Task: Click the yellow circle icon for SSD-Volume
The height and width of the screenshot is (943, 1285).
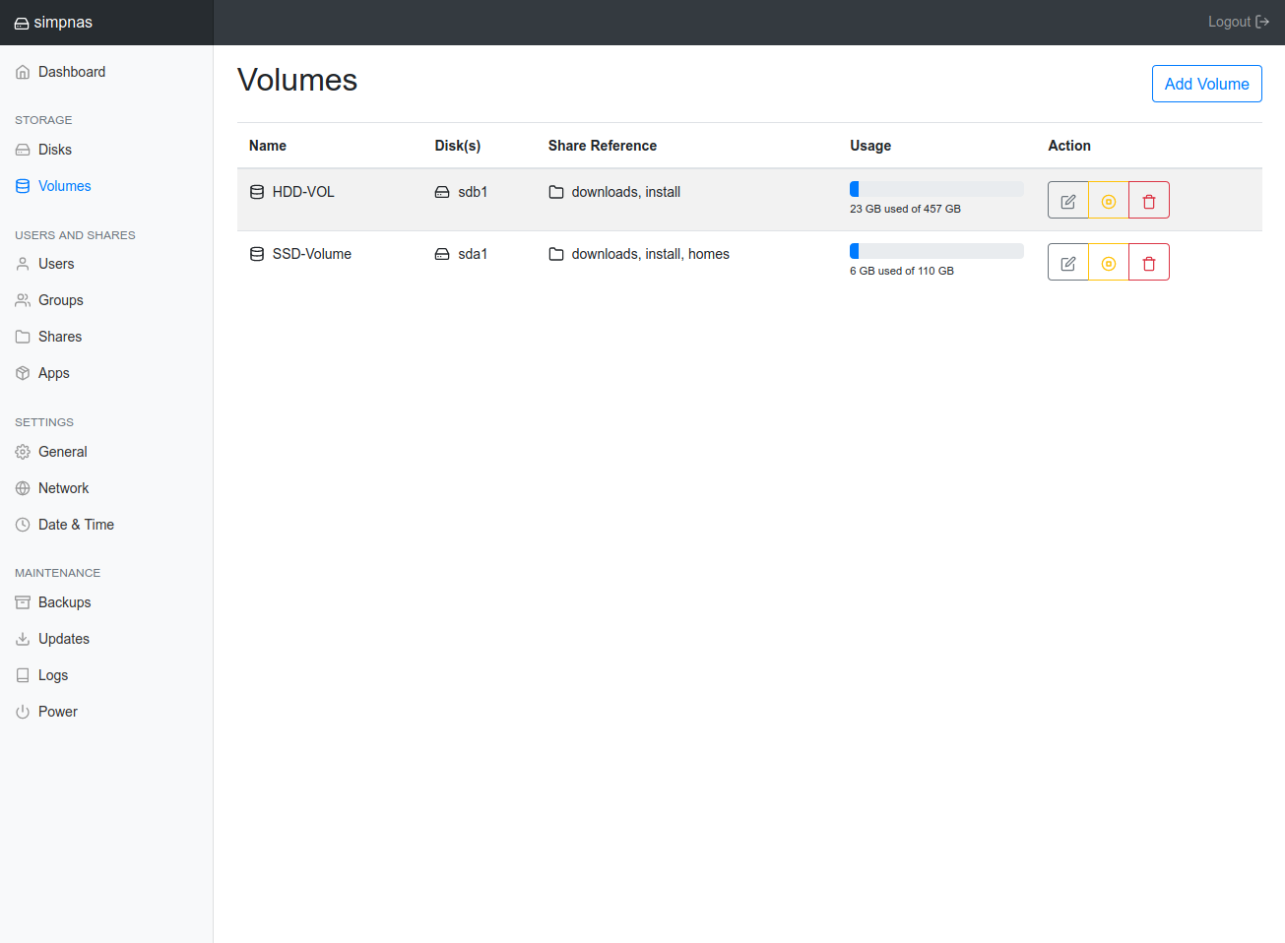Action: pyautogui.click(x=1109, y=263)
